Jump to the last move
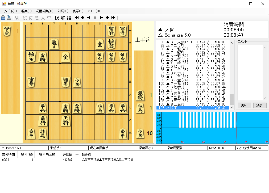The width and height of the screenshot is (269, 193). coord(113,18)
